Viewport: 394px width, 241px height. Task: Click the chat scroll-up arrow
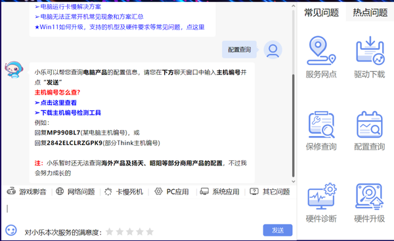[294, 6]
